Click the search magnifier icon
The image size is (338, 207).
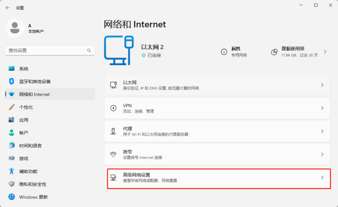[89, 50]
